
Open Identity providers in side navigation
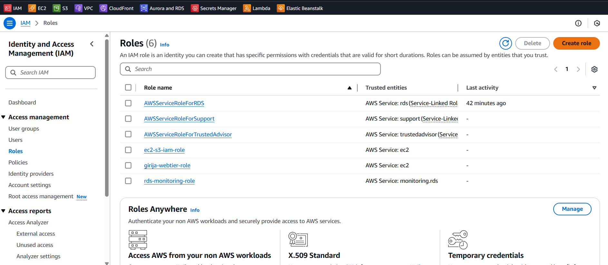click(x=31, y=174)
